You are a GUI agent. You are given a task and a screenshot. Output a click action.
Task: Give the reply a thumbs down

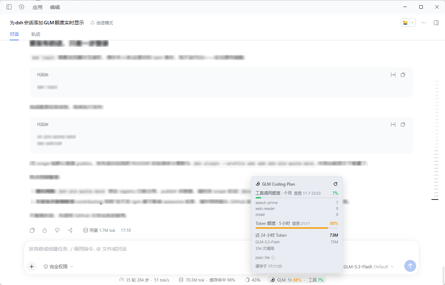pyautogui.click(x=57, y=230)
